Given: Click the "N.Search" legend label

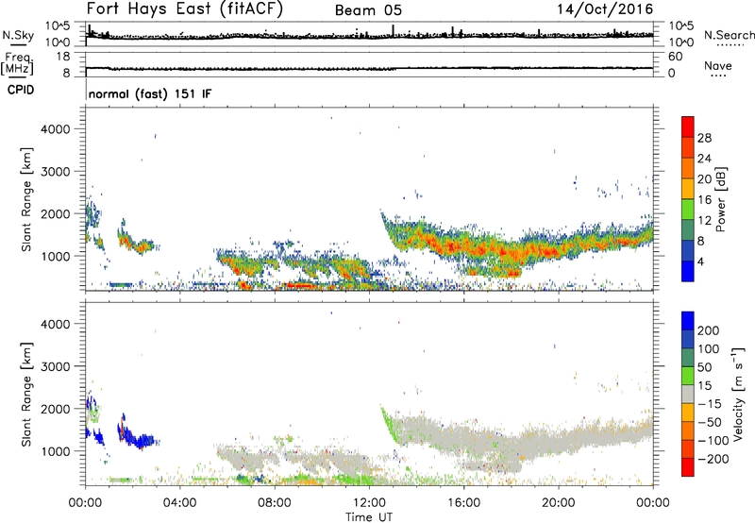Looking at the screenshot, I should tap(729, 35).
